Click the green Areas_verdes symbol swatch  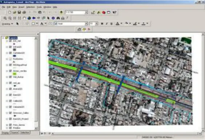(15, 74)
